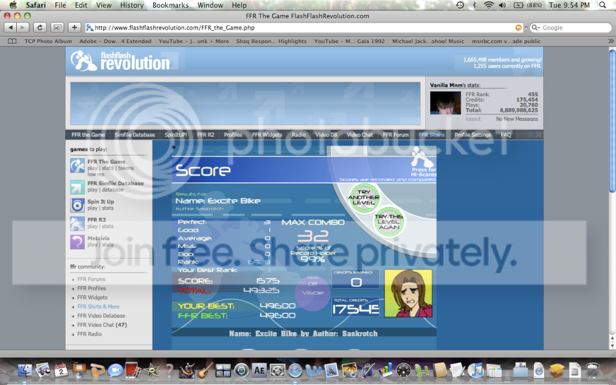Screen dimensions: 616x385
Task: Open Finder from the dock
Action: point(26,369)
